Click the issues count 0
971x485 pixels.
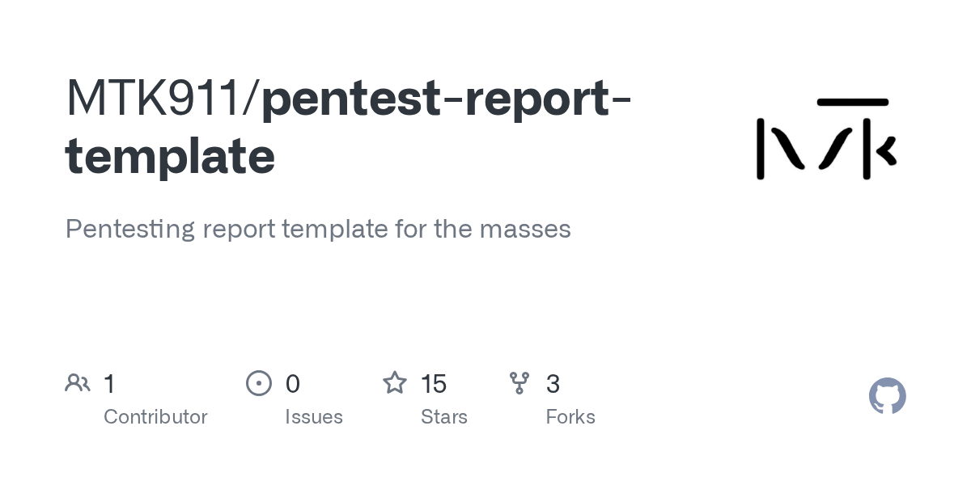[293, 383]
